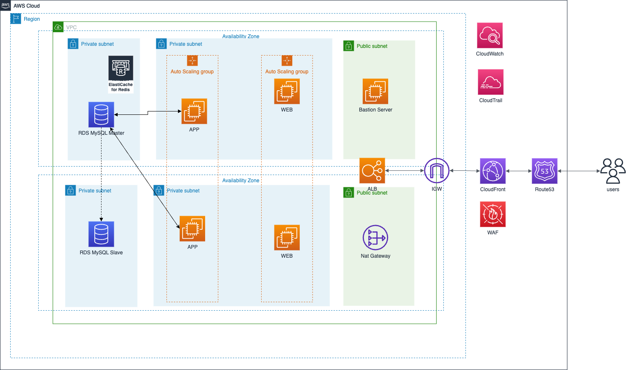Screen dimensions: 626x370
Task: Select the ALB load balancer icon
Action: coord(372,171)
